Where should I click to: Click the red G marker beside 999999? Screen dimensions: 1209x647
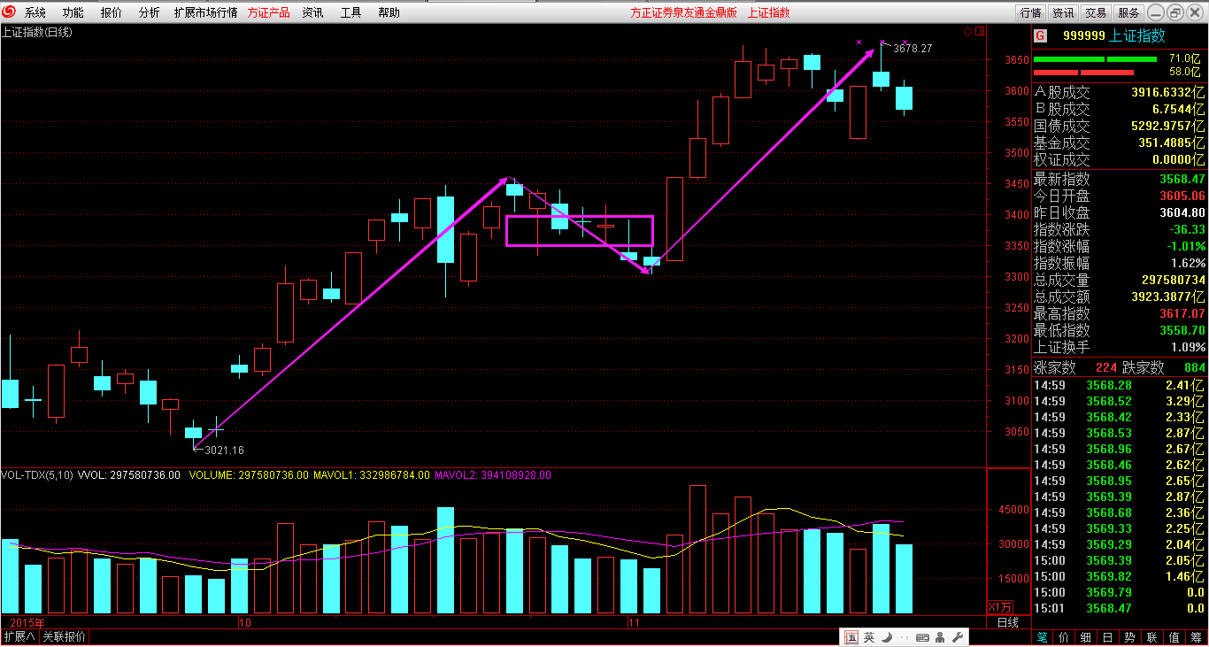(x=1041, y=36)
